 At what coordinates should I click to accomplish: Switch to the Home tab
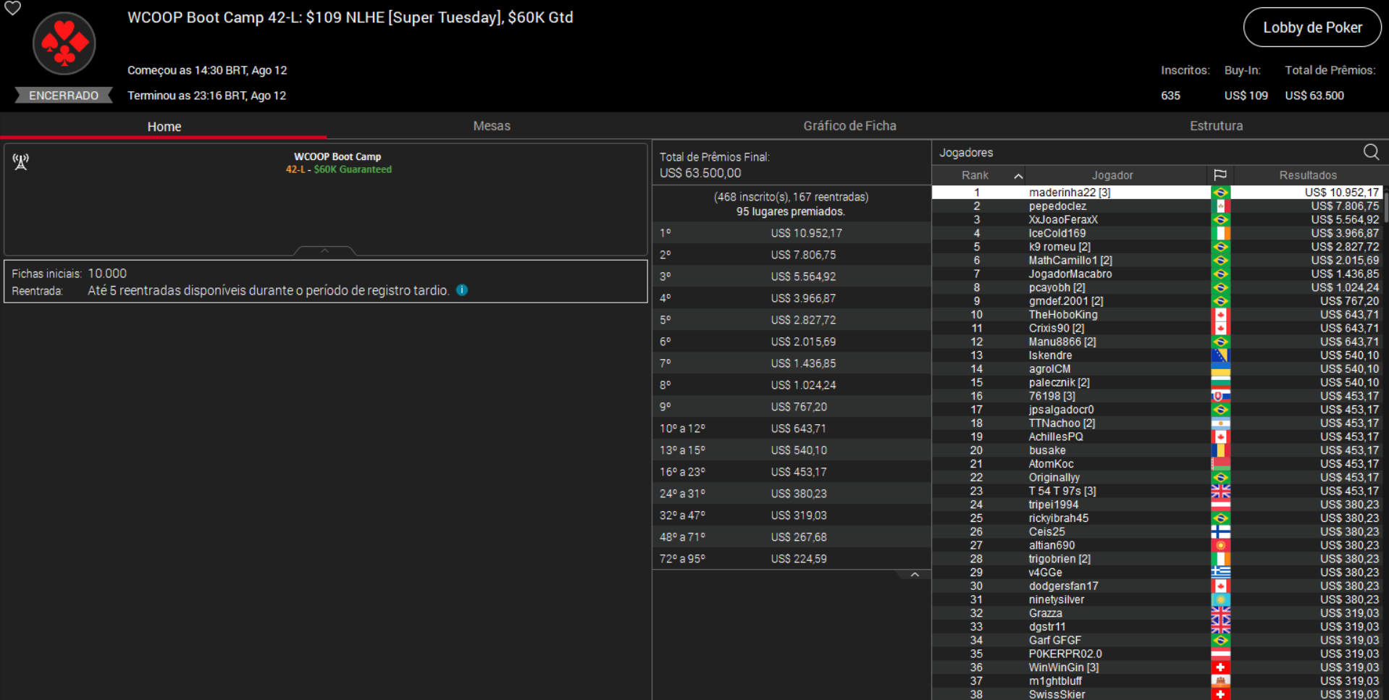point(164,126)
